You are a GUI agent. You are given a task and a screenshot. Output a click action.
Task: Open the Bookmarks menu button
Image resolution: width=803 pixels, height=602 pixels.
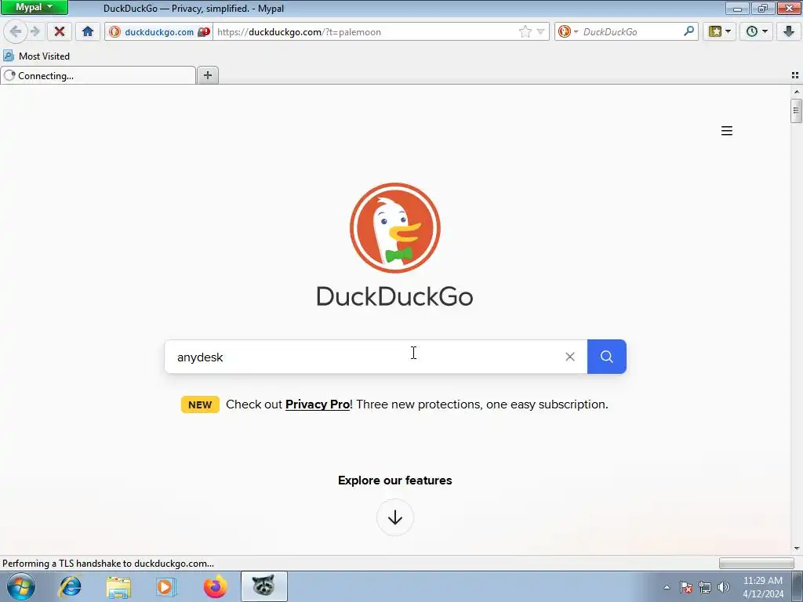(x=720, y=31)
